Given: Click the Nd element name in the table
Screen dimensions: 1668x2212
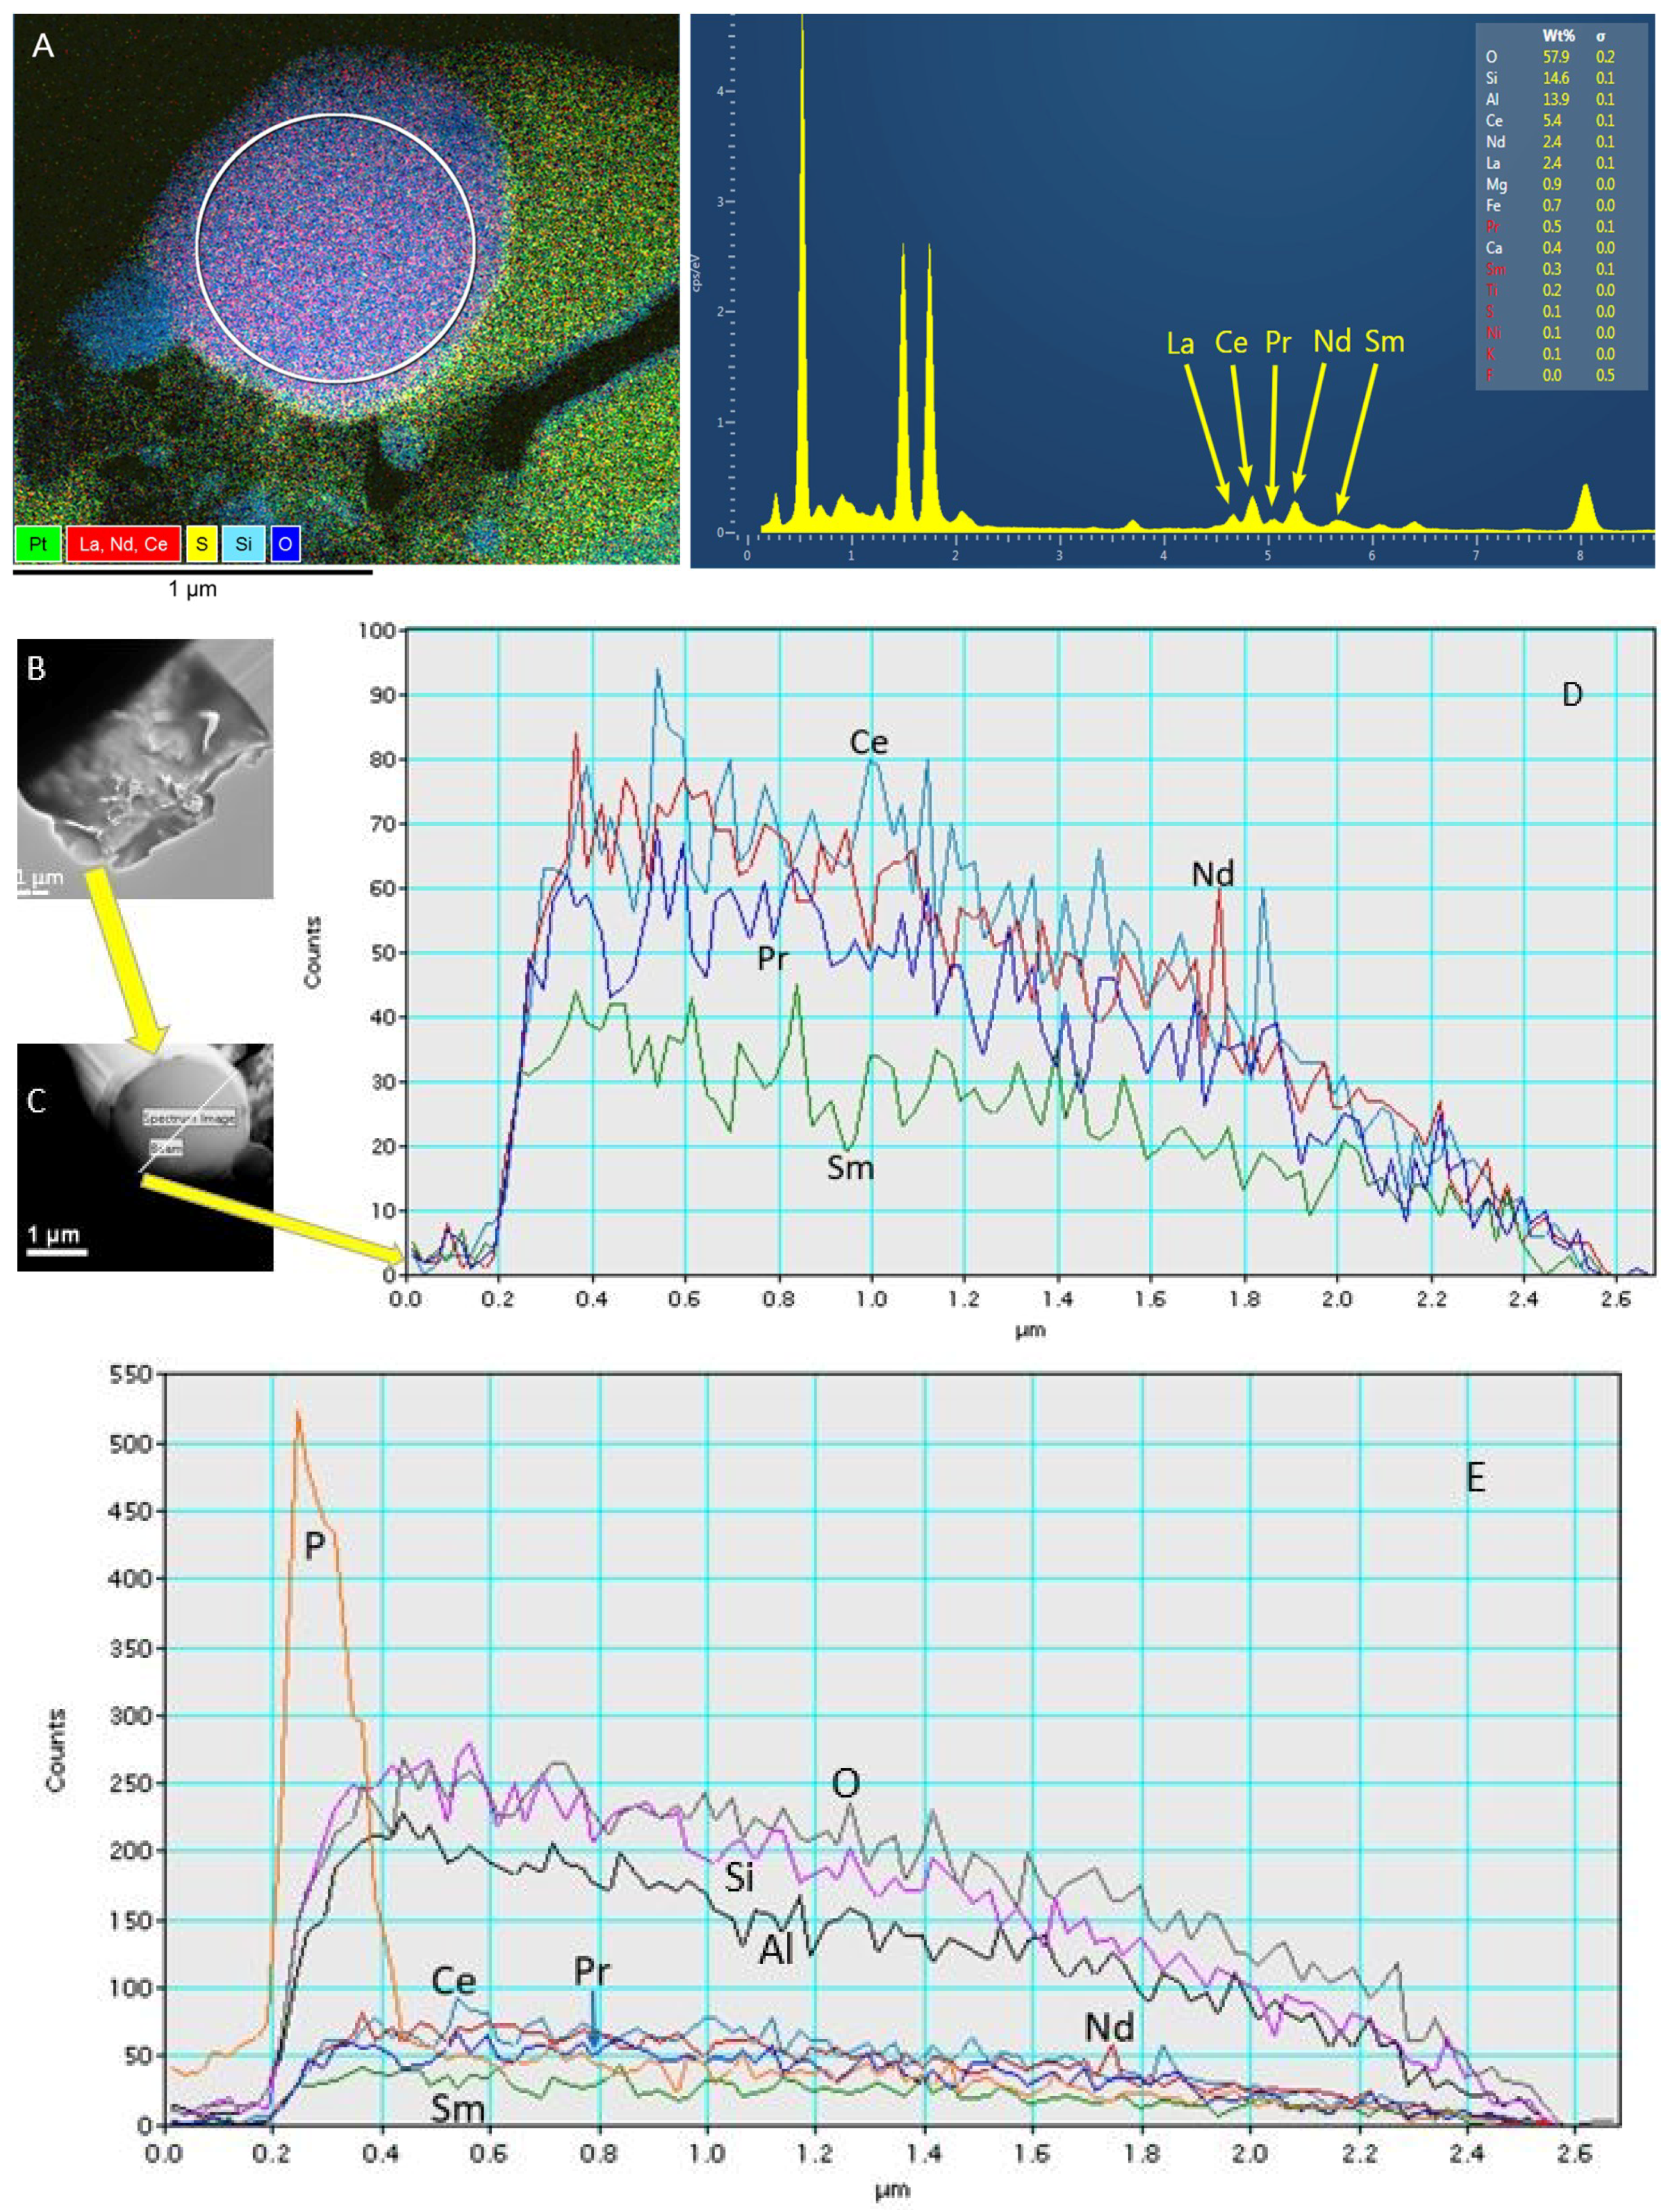Looking at the screenshot, I should pyautogui.click(x=1495, y=142).
